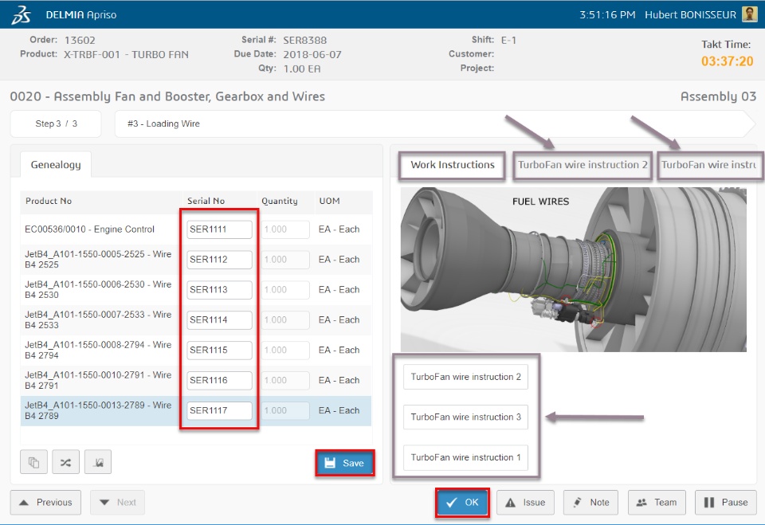Image resolution: width=765 pixels, height=525 pixels.
Task: Click the forklift icon button
Action: click(98, 462)
